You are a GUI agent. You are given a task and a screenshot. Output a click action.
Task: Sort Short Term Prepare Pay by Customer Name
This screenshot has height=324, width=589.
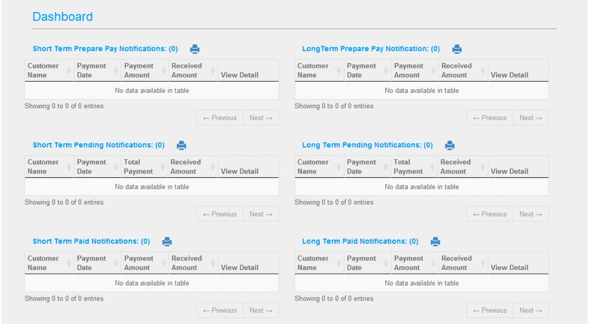(x=49, y=70)
